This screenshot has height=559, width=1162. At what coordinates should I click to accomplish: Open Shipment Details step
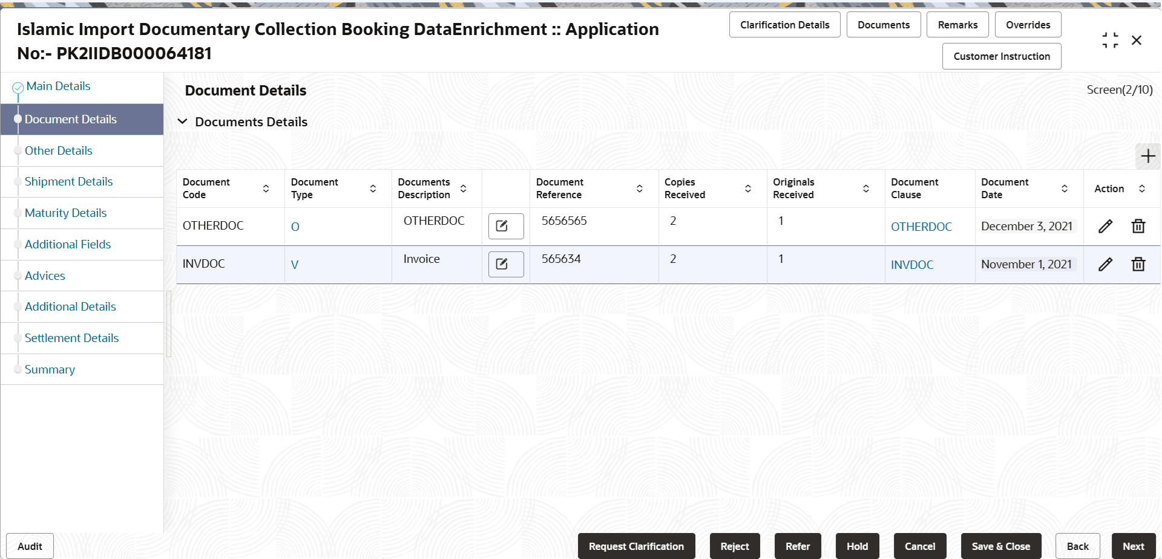68,182
